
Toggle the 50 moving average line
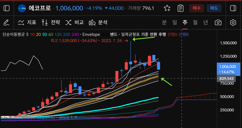coord(45,35)
